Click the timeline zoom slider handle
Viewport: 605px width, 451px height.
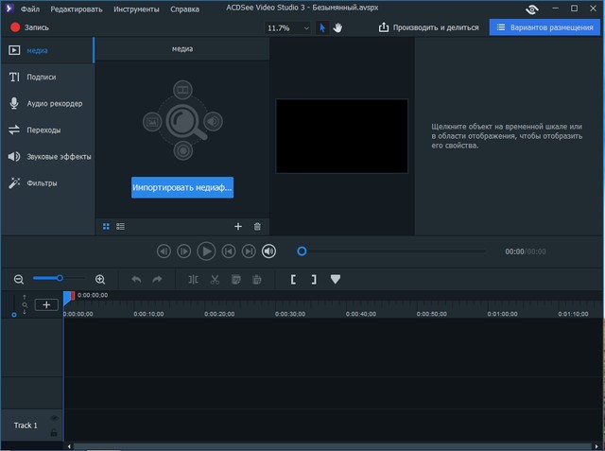point(60,278)
